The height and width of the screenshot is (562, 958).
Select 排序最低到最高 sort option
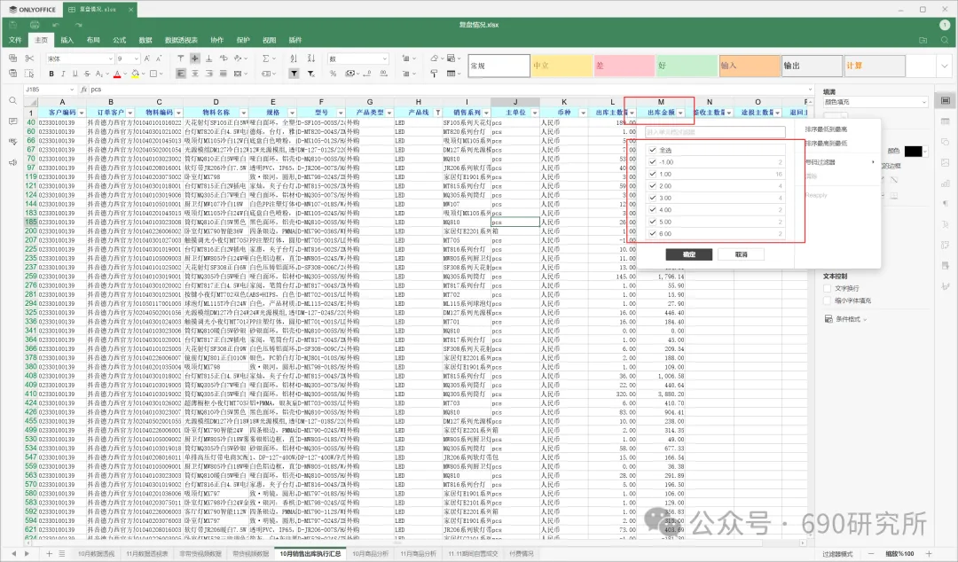coord(826,129)
